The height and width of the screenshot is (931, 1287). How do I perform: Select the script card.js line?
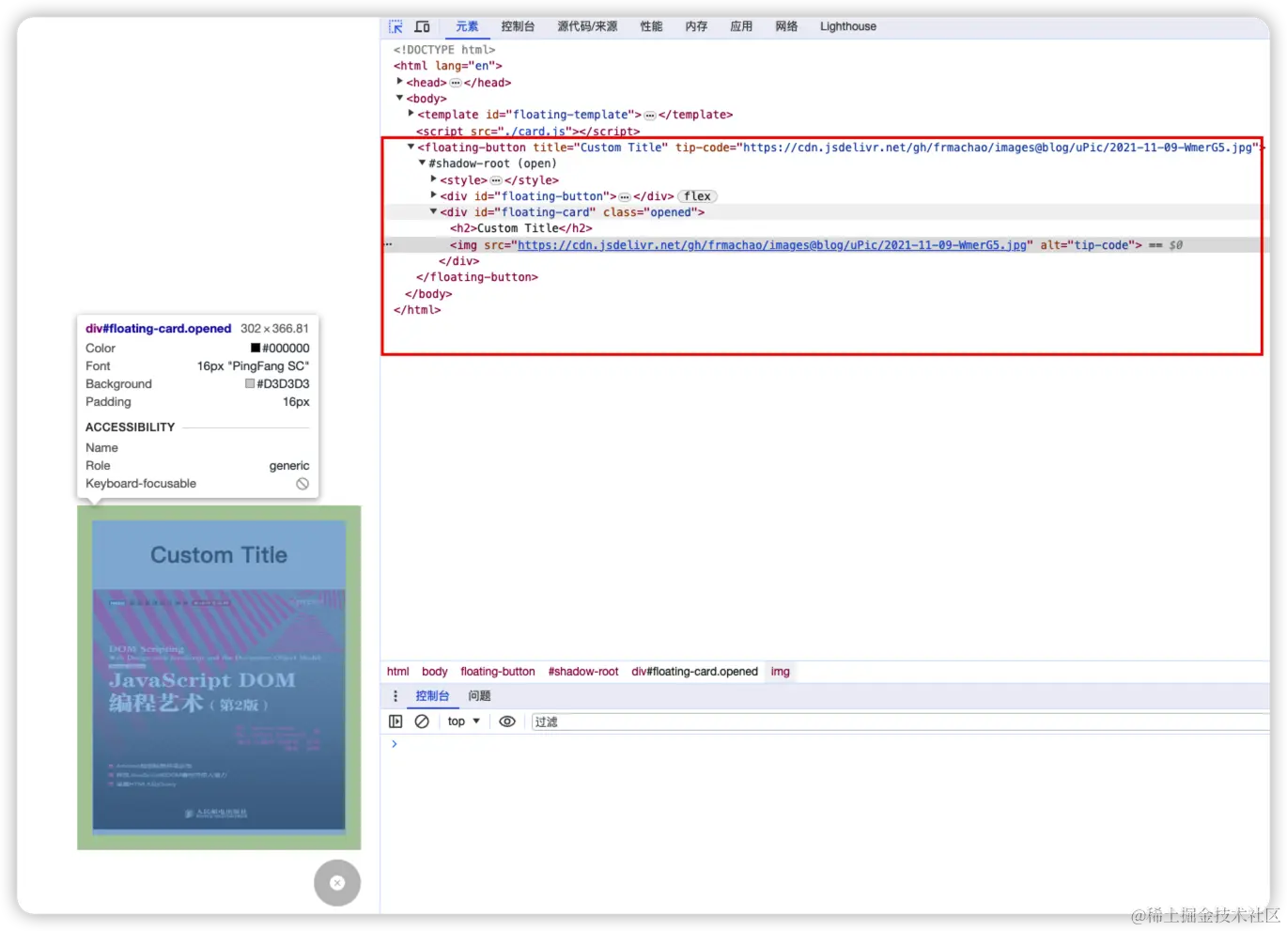tap(528, 132)
